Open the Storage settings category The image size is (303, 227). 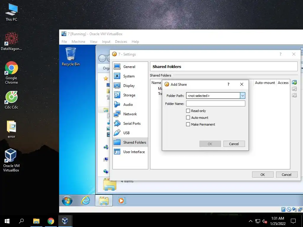130,95
